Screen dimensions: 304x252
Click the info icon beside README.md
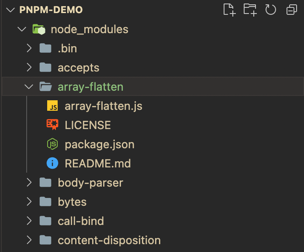[52, 163]
